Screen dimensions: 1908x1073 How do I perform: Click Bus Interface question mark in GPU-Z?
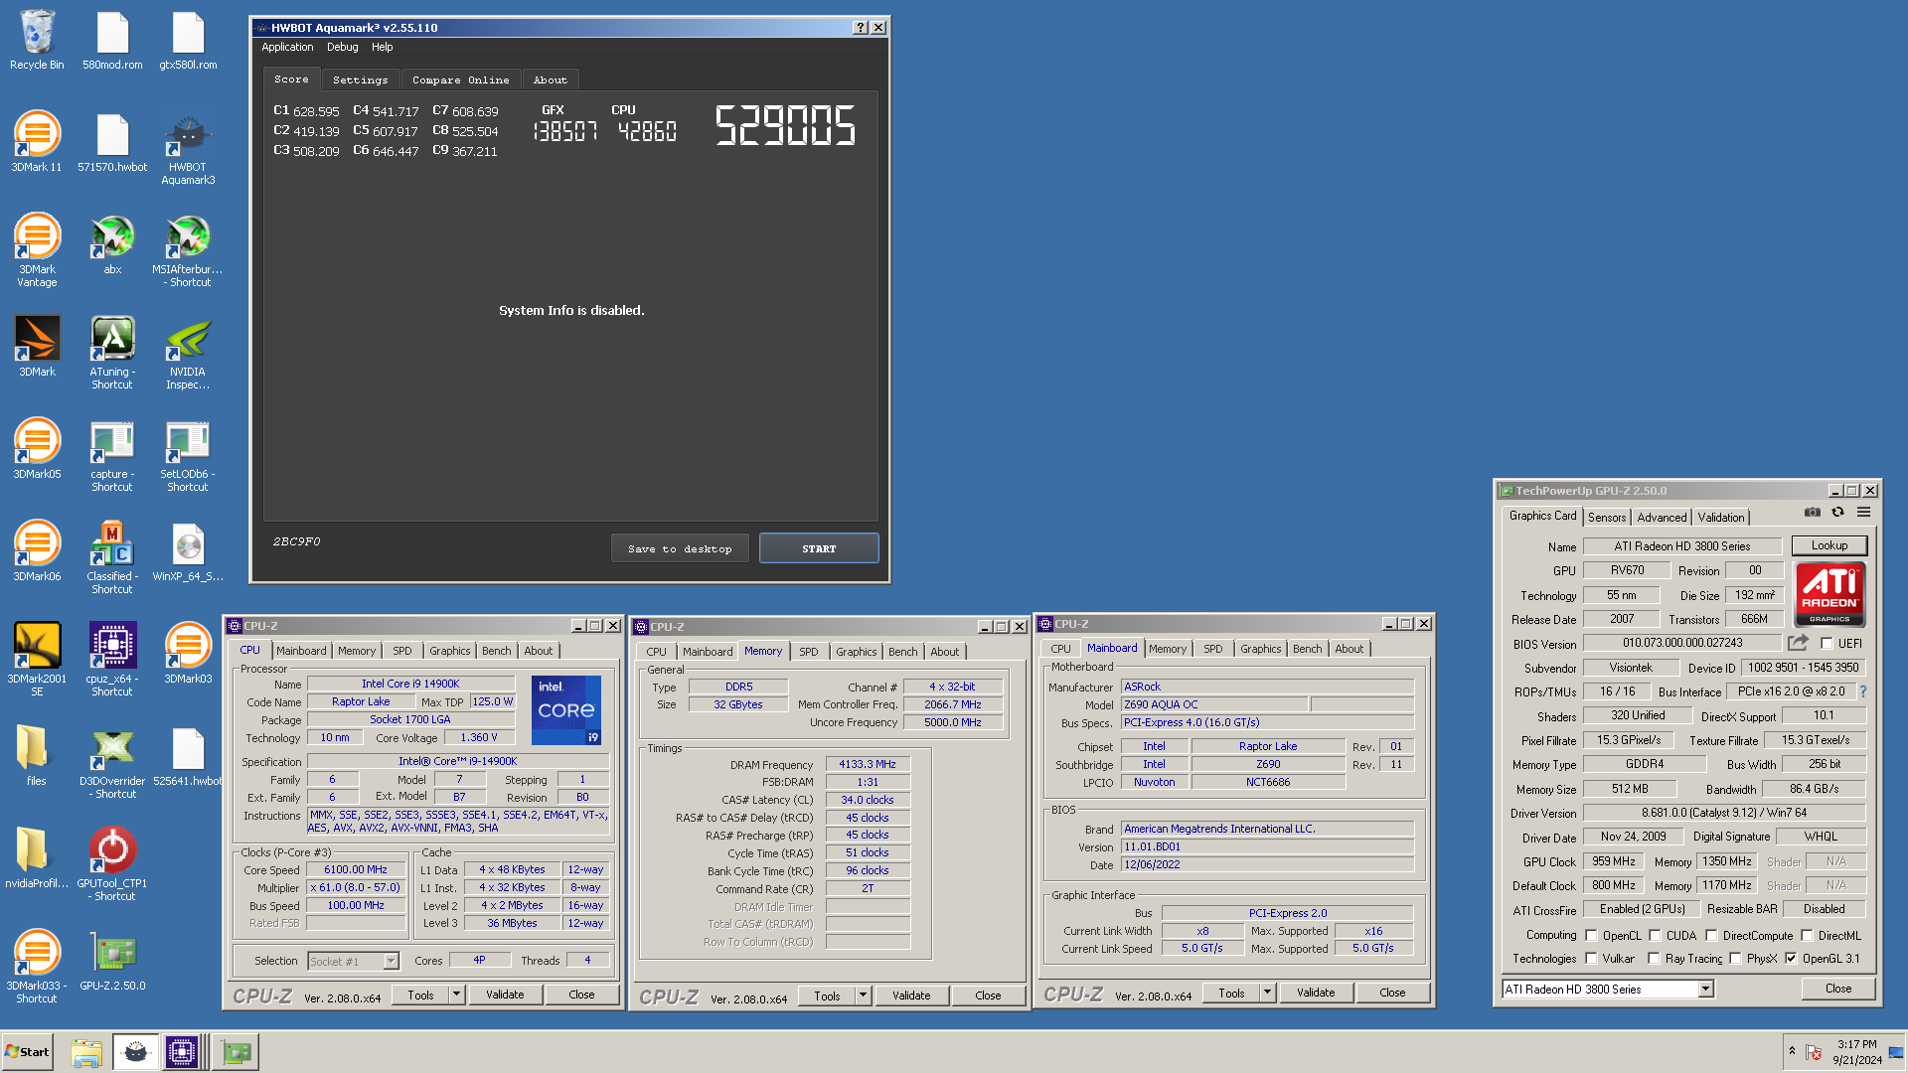[1863, 691]
